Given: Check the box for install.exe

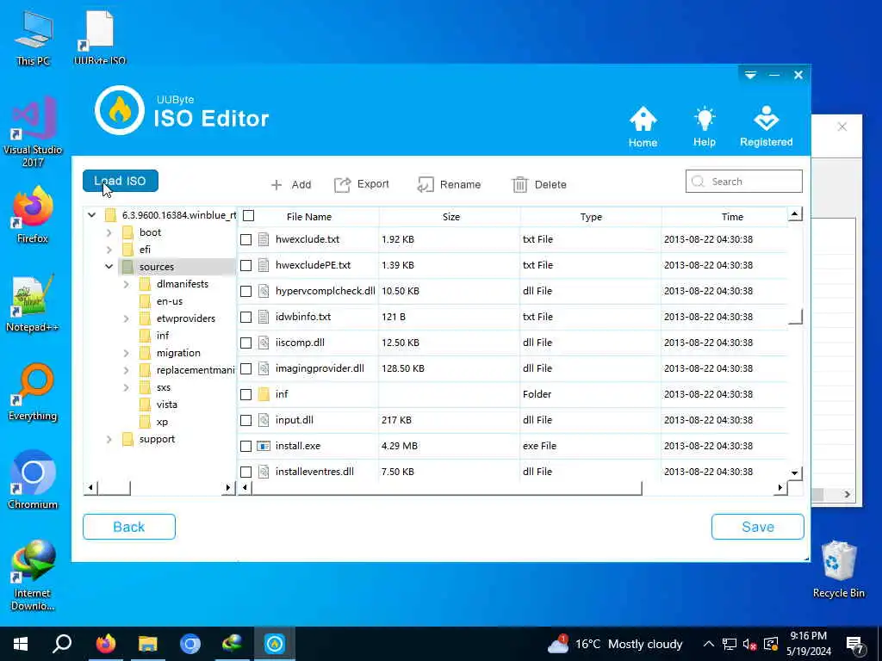Looking at the screenshot, I should coord(245,447).
